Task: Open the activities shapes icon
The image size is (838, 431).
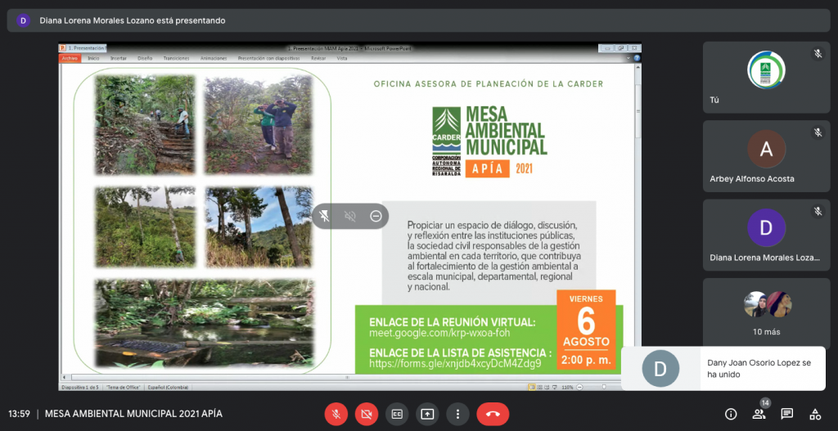Action: (x=814, y=414)
